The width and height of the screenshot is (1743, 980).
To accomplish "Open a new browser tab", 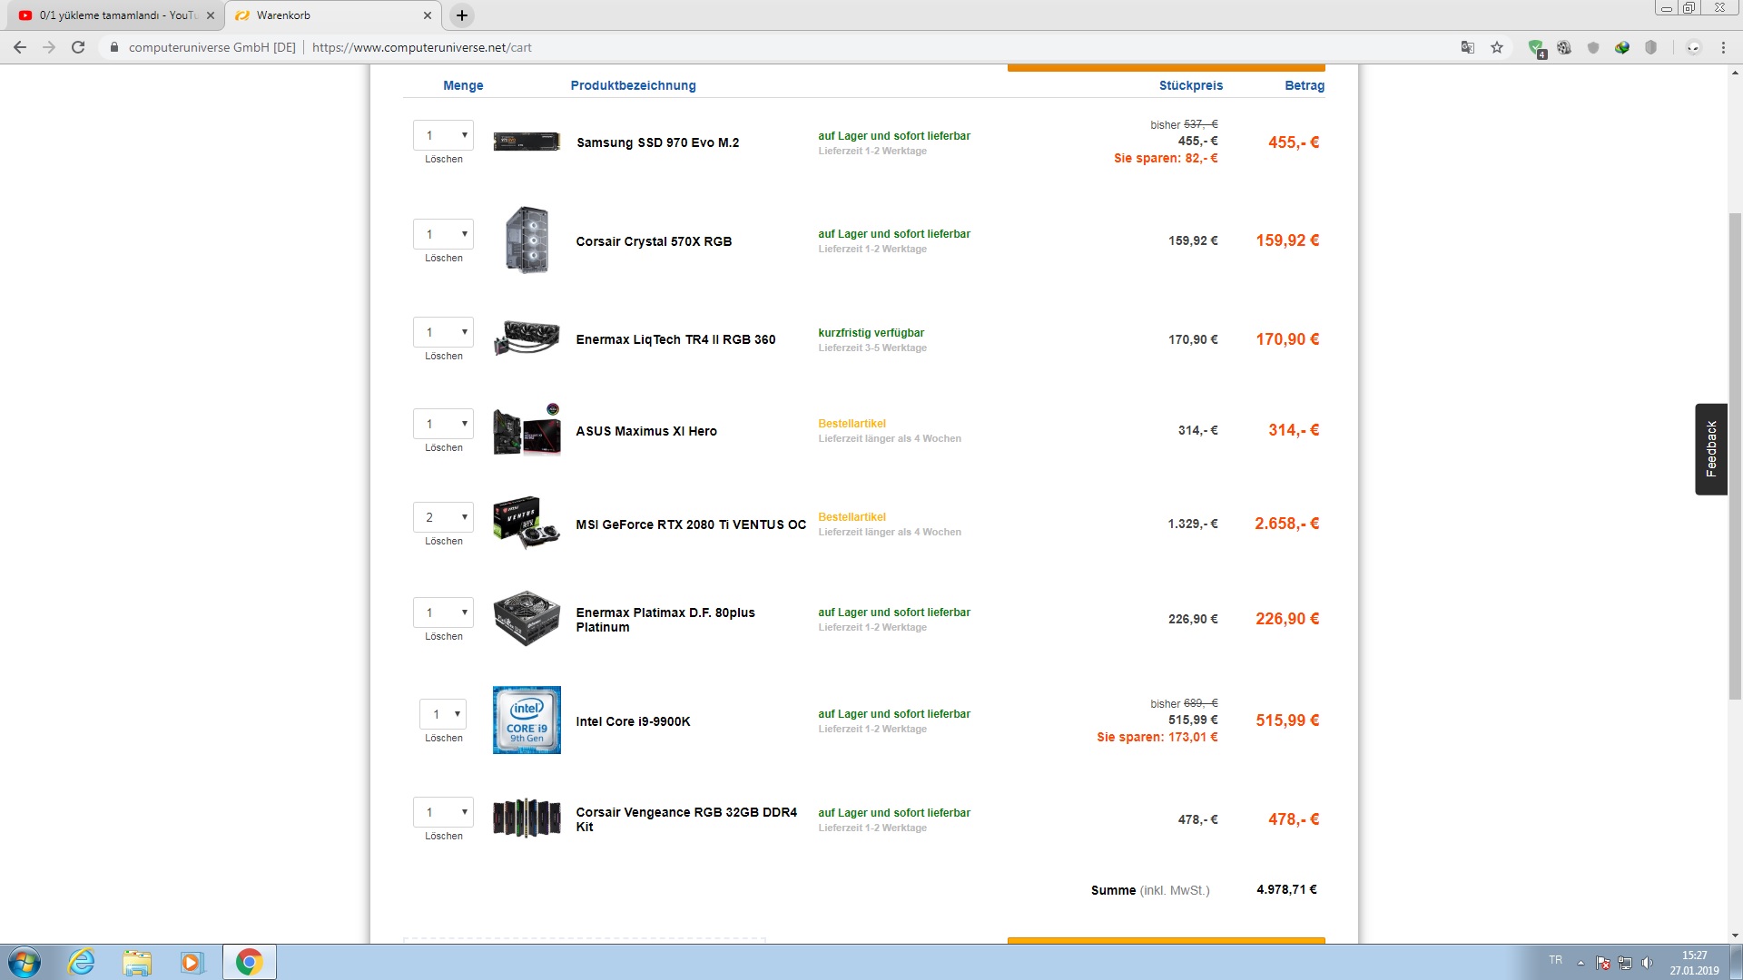I will click(x=462, y=15).
